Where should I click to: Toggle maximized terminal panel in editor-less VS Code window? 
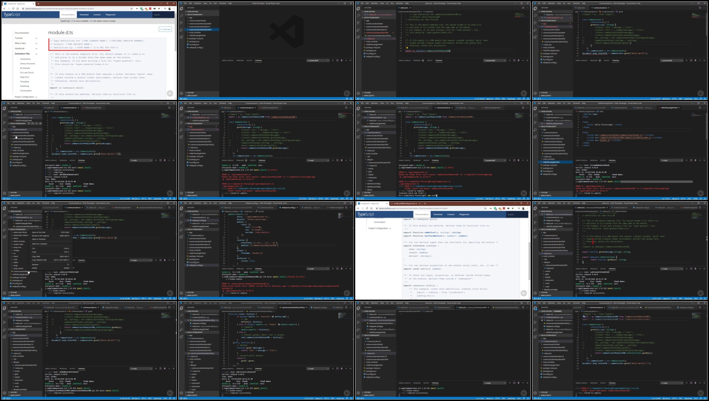[x=346, y=60]
